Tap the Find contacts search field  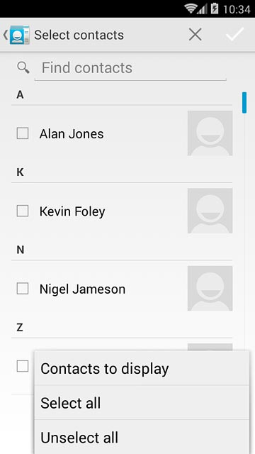click(x=130, y=68)
